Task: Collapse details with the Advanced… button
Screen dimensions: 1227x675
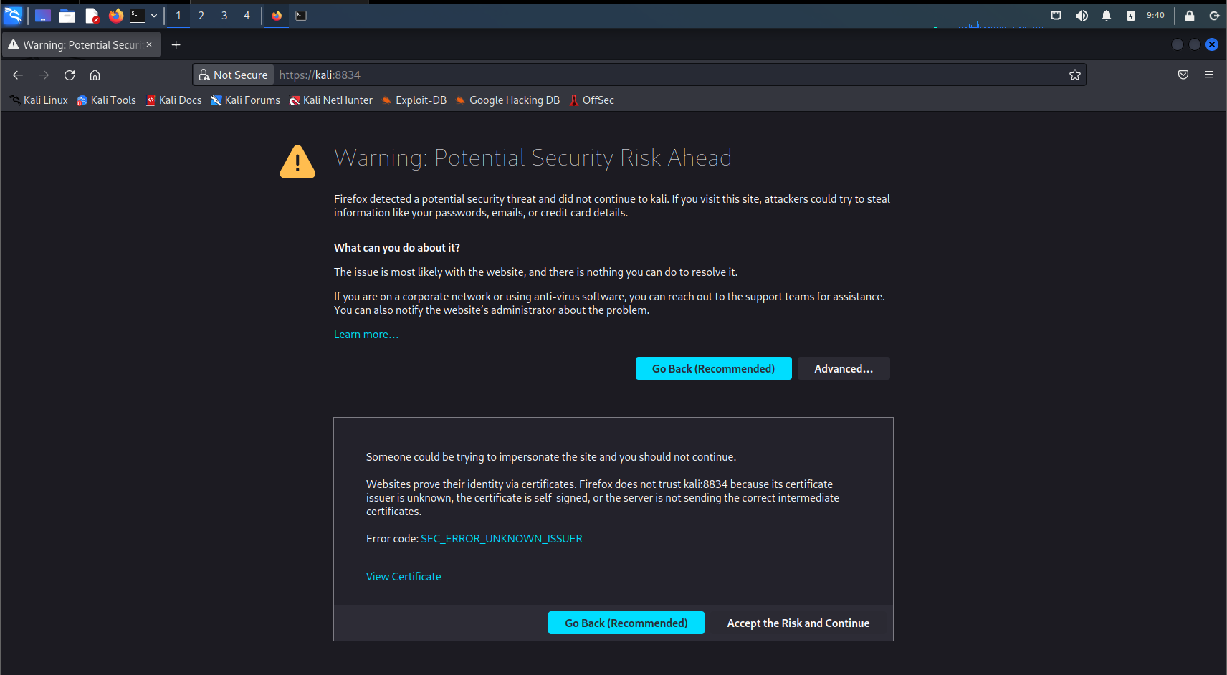Action: tap(844, 368)
